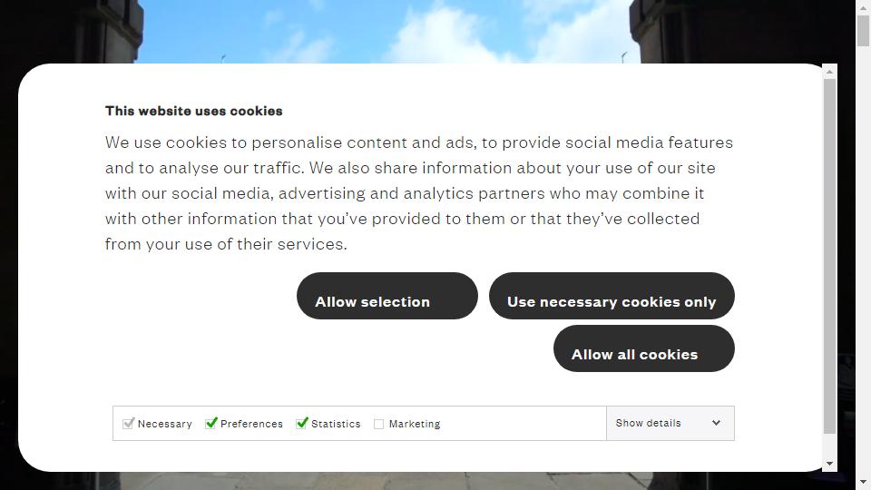Toggle the greyed Necessary checkbox
Screen dimensions: 871x490
(x=128, y=424)
